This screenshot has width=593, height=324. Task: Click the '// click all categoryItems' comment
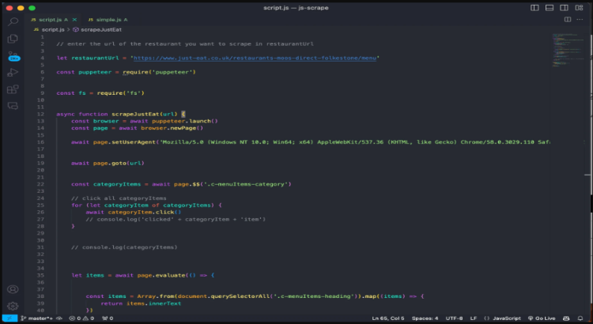(119, 198)
